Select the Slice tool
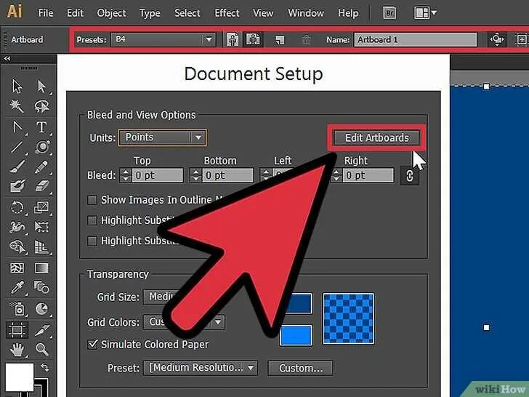Viewport: 529px width, 397px height. [41, 329]
